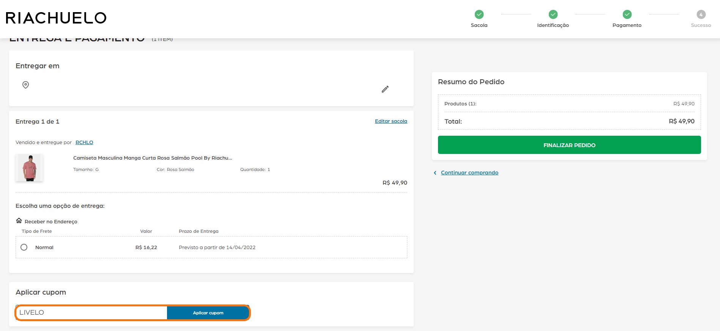
Task: Select the Normal shipping radio button
Action: (24, 247)
